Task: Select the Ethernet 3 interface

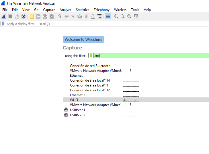Action: tap(77, 95)
